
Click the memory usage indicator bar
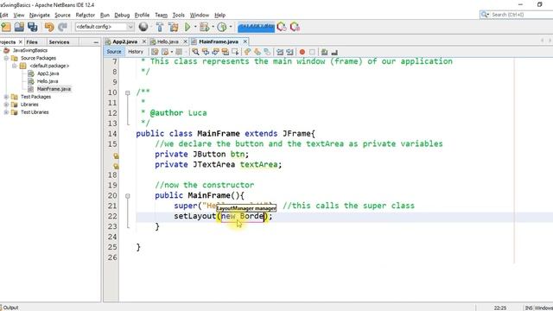coord(256,27)
